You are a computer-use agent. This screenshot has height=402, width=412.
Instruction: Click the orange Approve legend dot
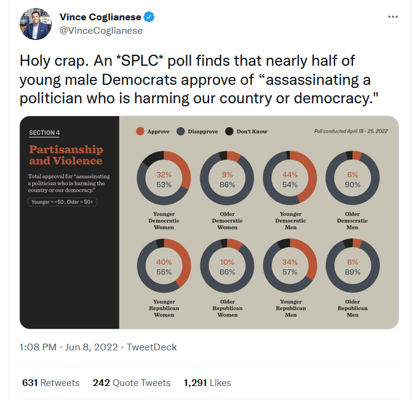tap(140, 132)
